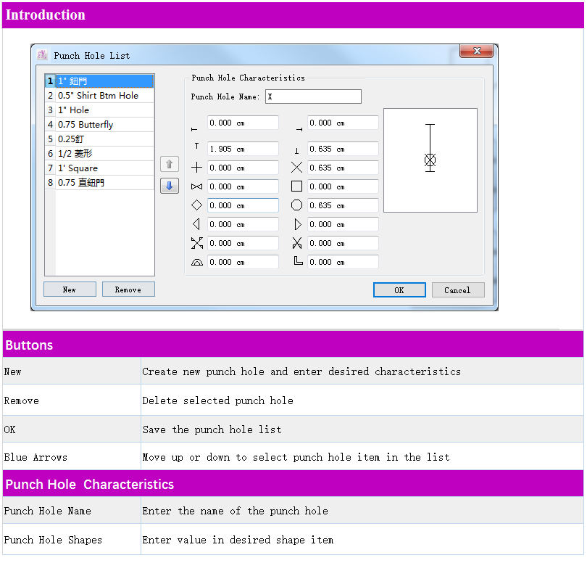
Task: Click the gray up arrow button
Action: coord(169,165)
